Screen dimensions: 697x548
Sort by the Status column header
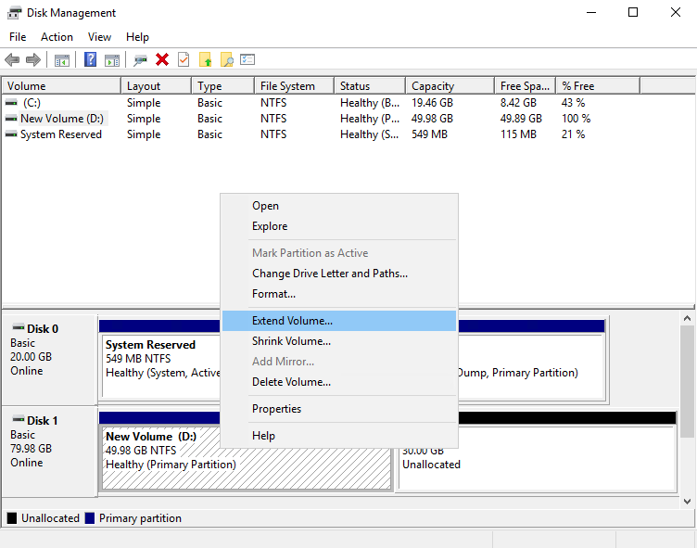[370, 86]
